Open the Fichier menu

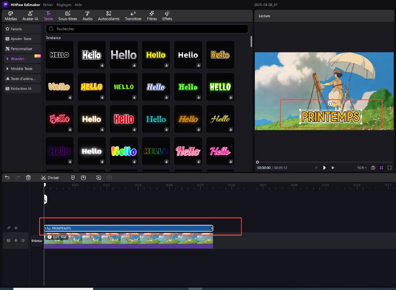click(48, 5)
